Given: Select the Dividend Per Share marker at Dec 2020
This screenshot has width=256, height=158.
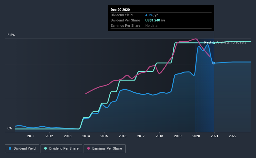Looking at the screenshot, I should [x=214, y=43].
